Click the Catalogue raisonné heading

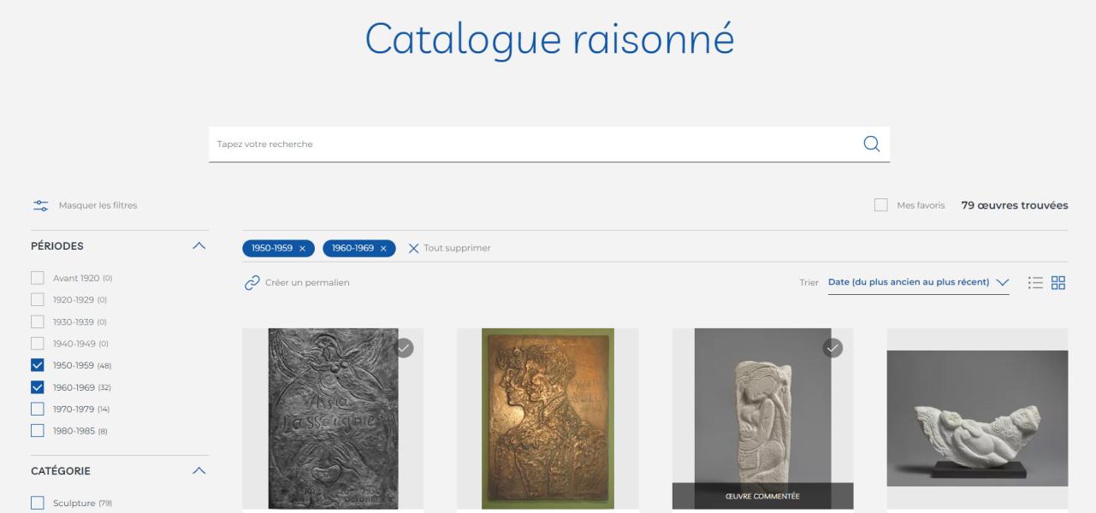pos(550,39)
